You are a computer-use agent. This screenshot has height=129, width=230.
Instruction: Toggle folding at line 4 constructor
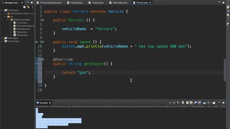[43, 20]
